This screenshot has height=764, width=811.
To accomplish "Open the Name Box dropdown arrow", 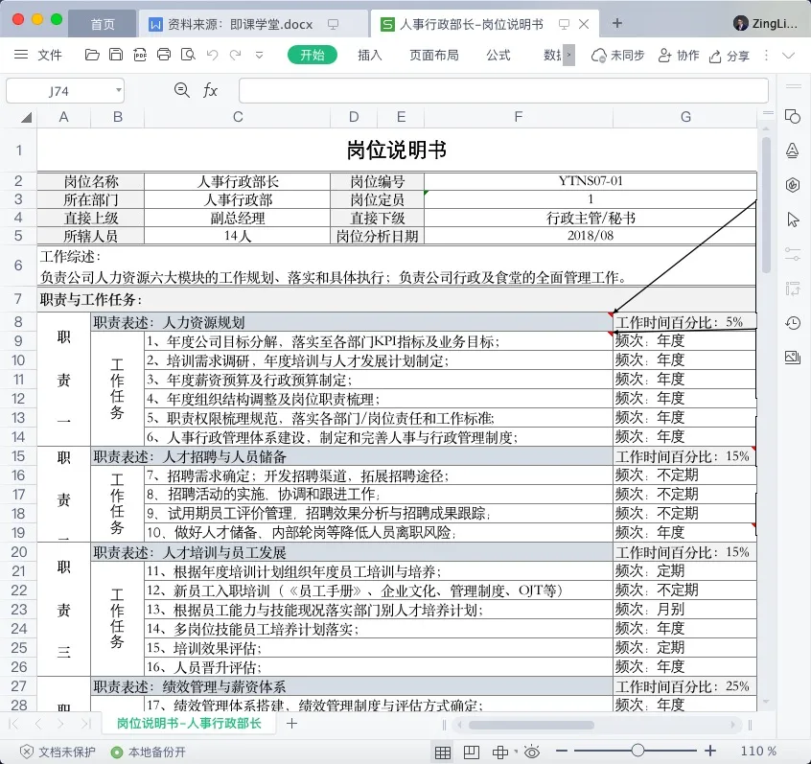I will (118, 91).
